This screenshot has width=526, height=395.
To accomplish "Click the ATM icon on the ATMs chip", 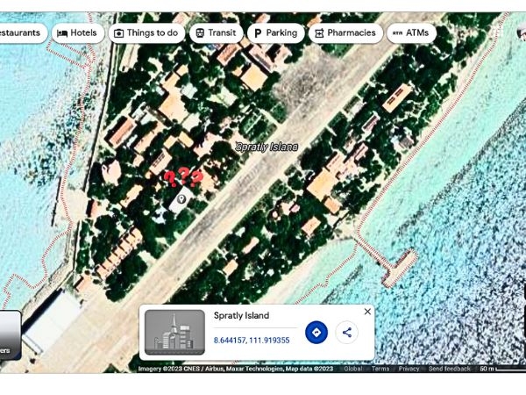I will 397,33.
